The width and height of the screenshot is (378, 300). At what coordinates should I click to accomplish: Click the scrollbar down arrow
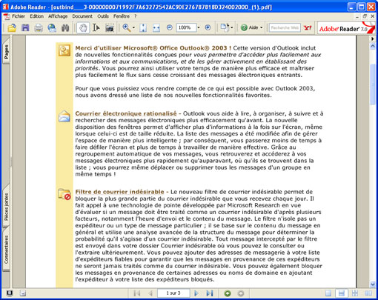[x=373, y=284]
